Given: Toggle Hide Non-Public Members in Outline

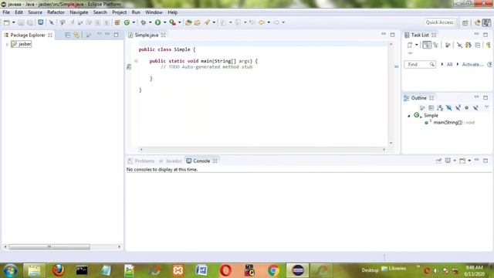Looking at the screenshot, I should [x=466, y=108].
